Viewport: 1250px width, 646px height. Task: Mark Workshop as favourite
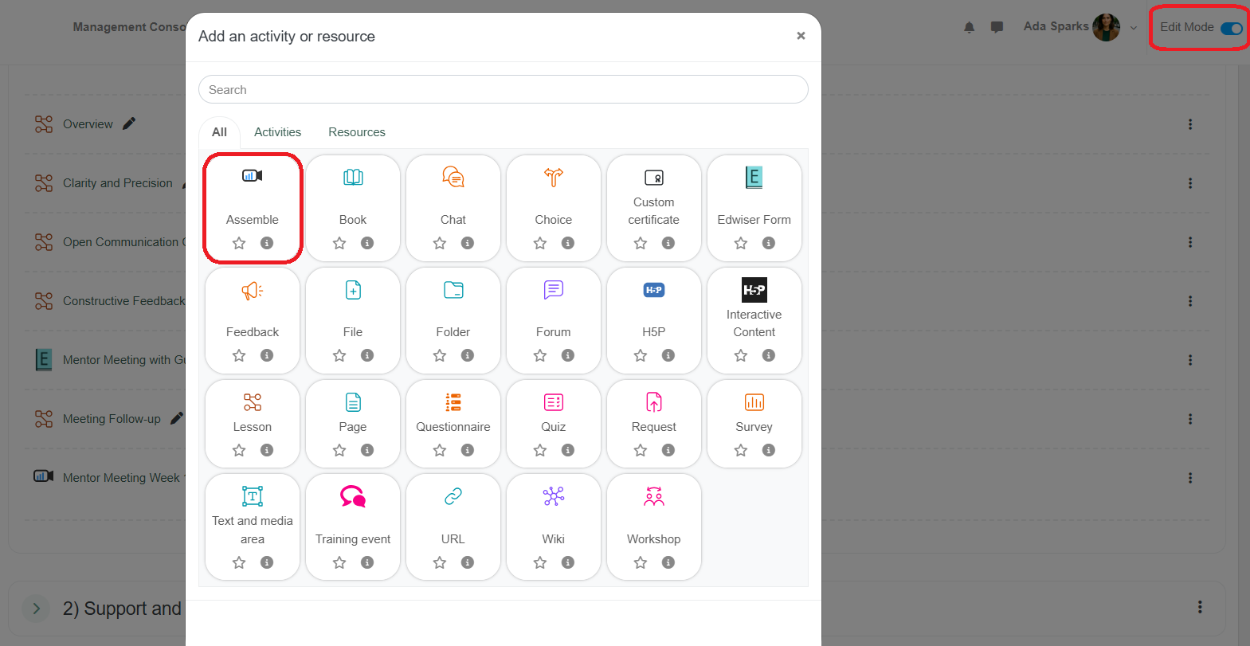click(x=641, y=562)
